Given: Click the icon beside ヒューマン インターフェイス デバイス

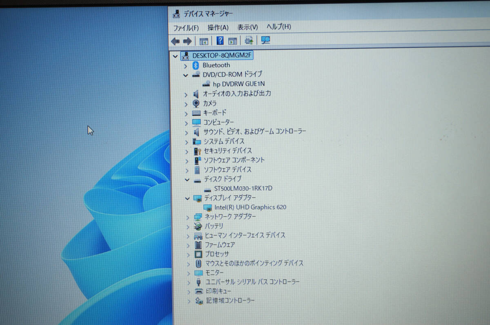Looking at the screenshot, I should (x=198, y=236).
